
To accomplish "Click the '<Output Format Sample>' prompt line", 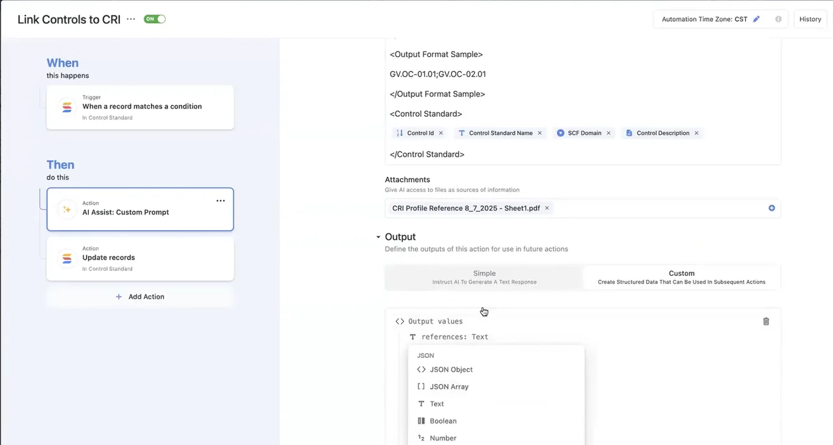I will (x=436, y=54).
